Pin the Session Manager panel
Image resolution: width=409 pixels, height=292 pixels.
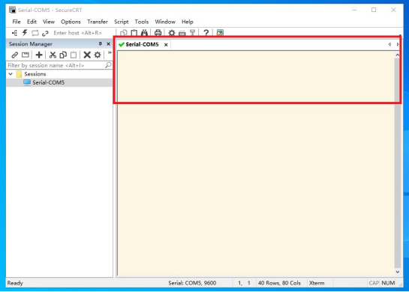tap(100, 43)
